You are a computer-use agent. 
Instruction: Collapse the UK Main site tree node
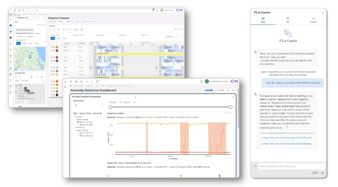(x=74, y=117)
